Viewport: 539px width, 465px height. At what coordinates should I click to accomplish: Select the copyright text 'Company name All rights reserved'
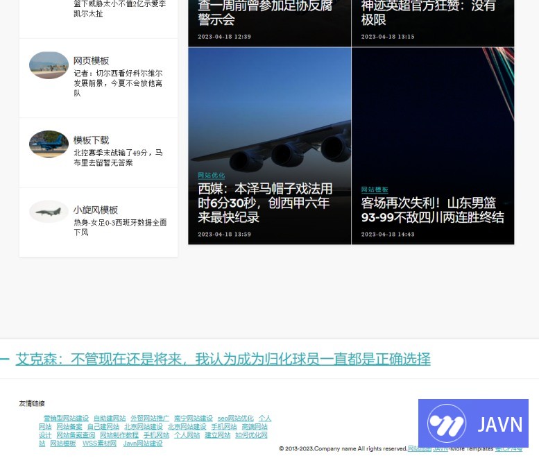(360, 448)
